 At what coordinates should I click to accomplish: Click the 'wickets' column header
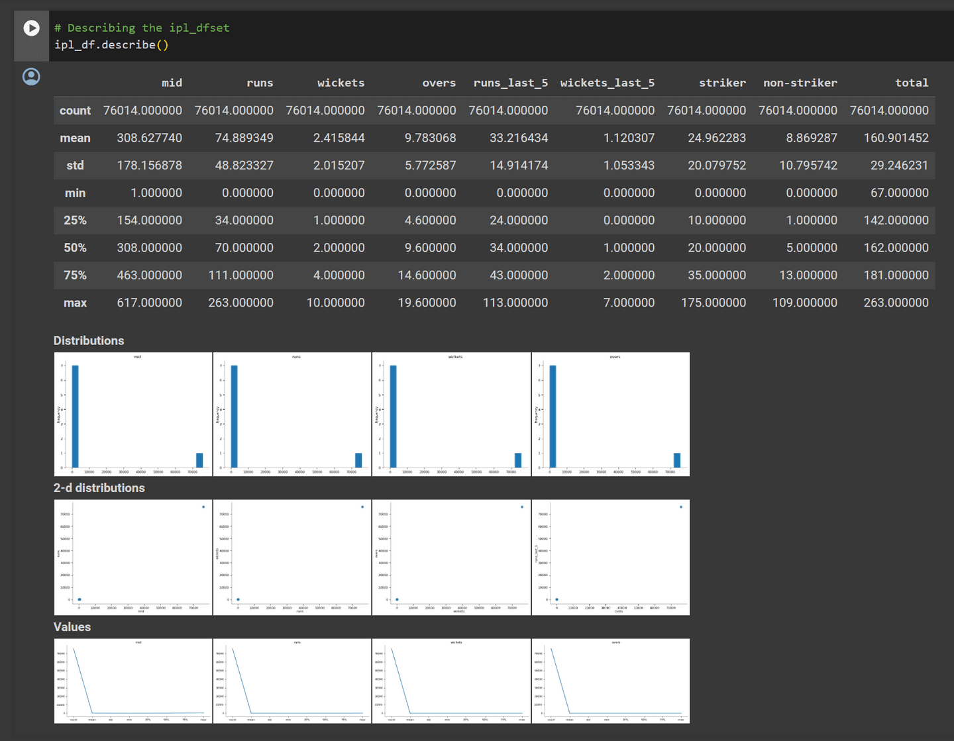(x=341, y=83)
